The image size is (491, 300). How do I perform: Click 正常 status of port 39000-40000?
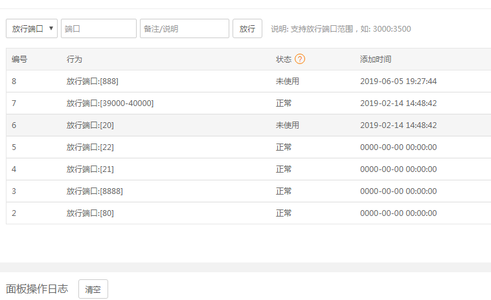284,103
